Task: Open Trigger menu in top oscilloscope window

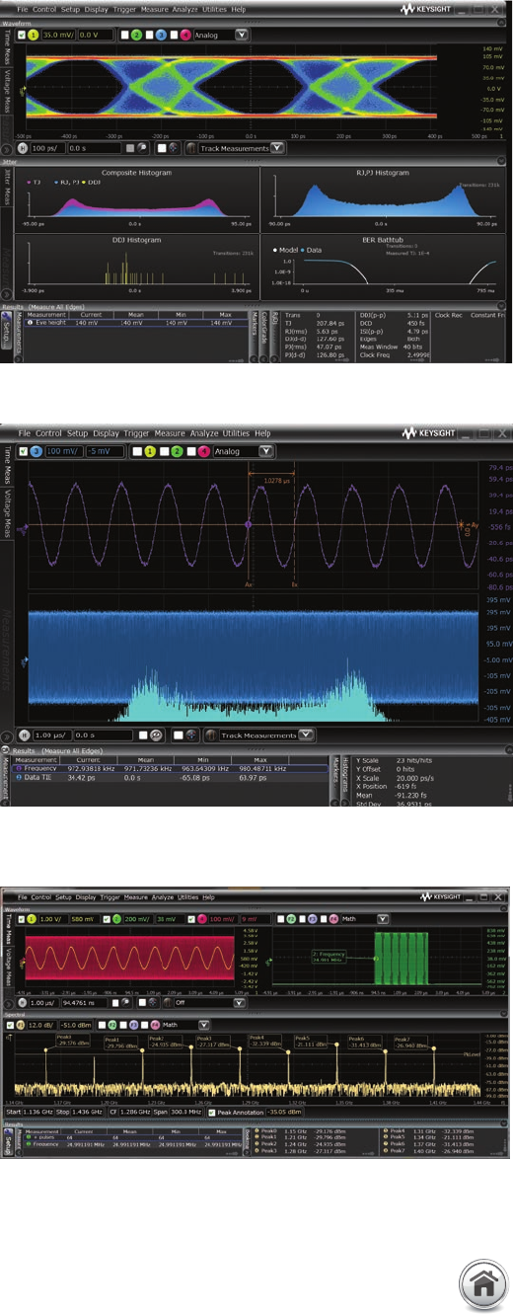Action: click(124, 8)
